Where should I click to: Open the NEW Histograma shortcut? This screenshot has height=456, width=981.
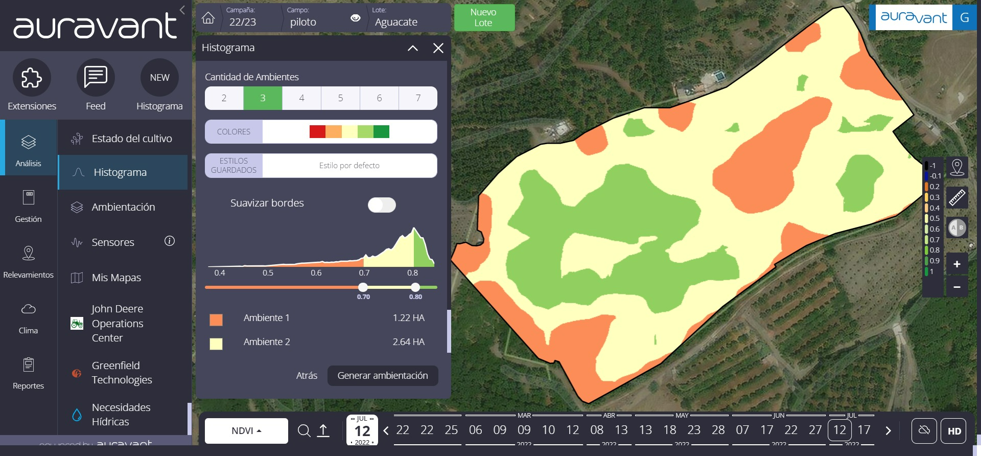click(x=159, y=78)
